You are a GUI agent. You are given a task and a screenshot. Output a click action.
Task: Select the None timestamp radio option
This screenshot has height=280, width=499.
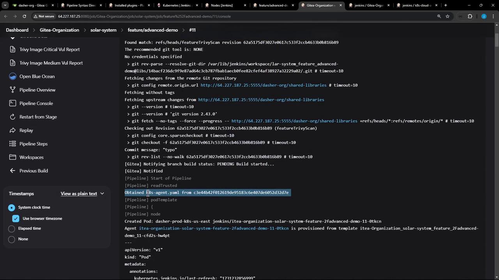(x=12, y=239)
